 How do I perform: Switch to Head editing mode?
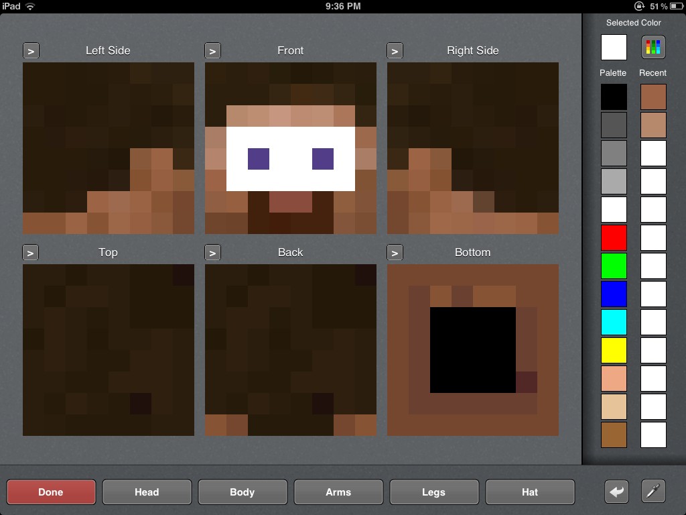click(x=147, y=492)
